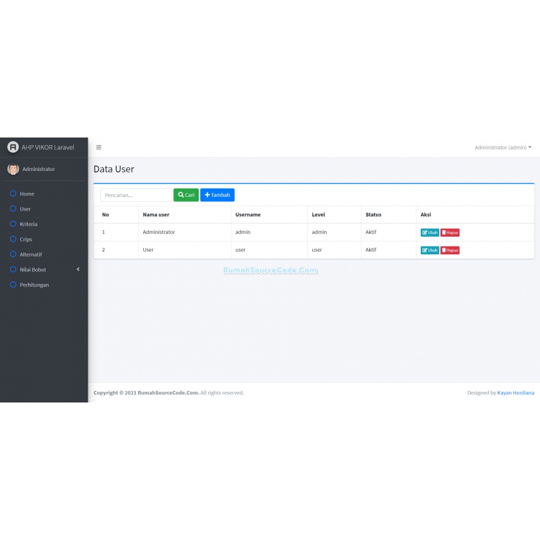Click the circle icon beside Perhitungan
The width and height of the screenshot is (540, 540).
tap(13, 285)
